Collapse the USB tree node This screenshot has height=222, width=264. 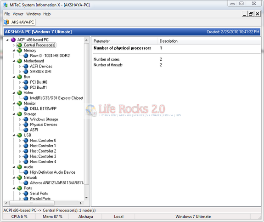tap(14, 135)
